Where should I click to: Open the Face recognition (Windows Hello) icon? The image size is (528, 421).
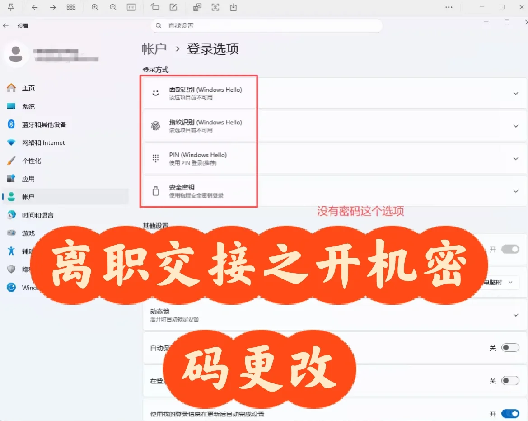click(x=155, y=93)
